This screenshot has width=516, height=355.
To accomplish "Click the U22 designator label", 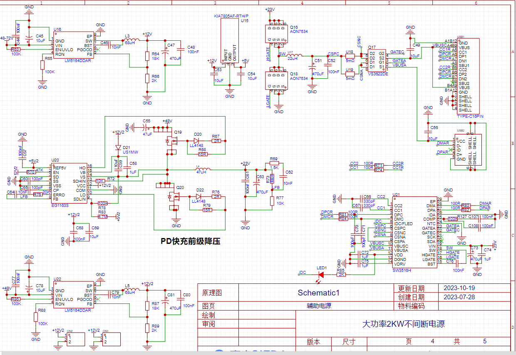I will pos(57,279).
